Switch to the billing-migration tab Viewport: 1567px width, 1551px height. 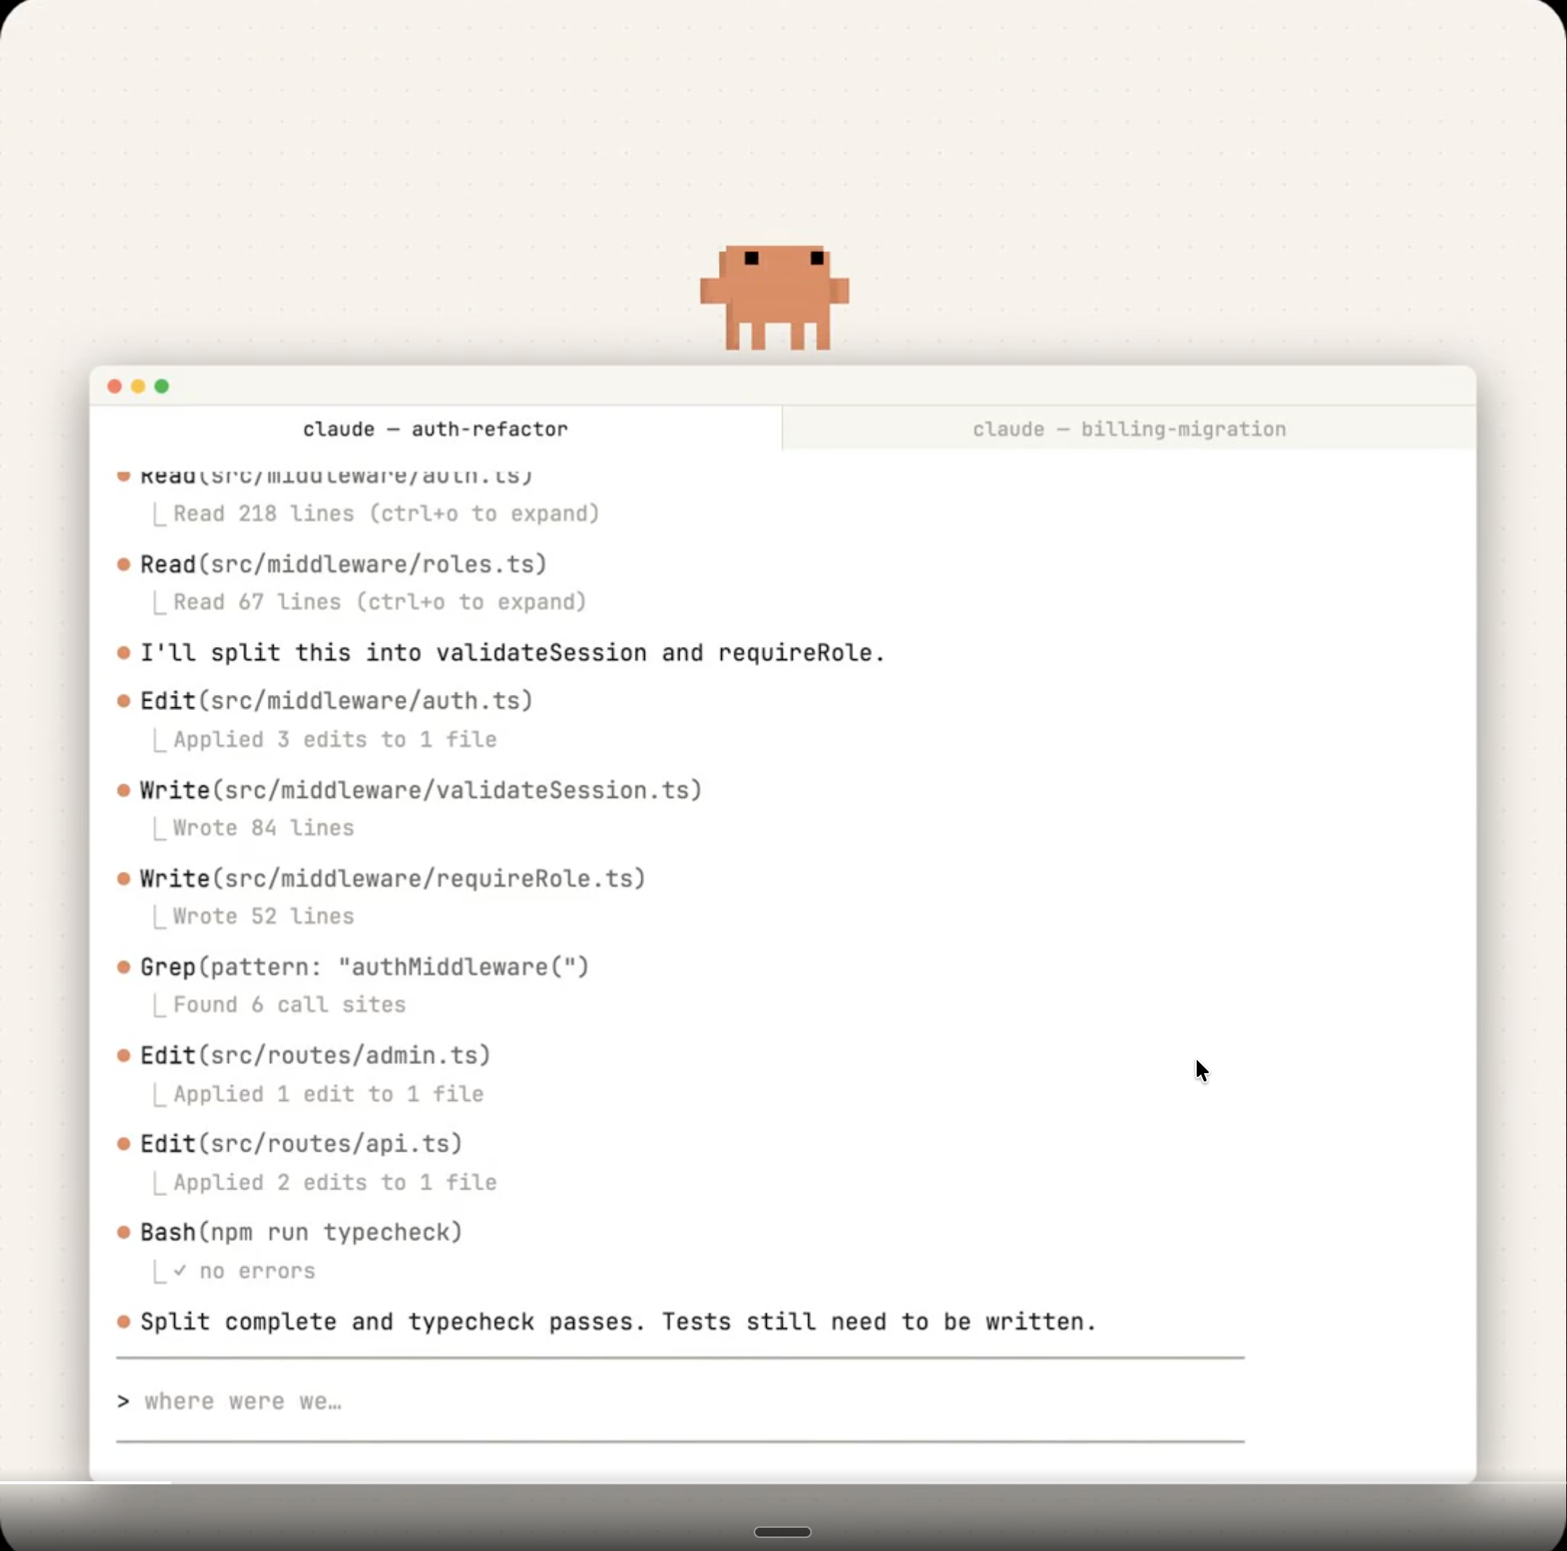pyautogui.click(x=1128, y=428)
